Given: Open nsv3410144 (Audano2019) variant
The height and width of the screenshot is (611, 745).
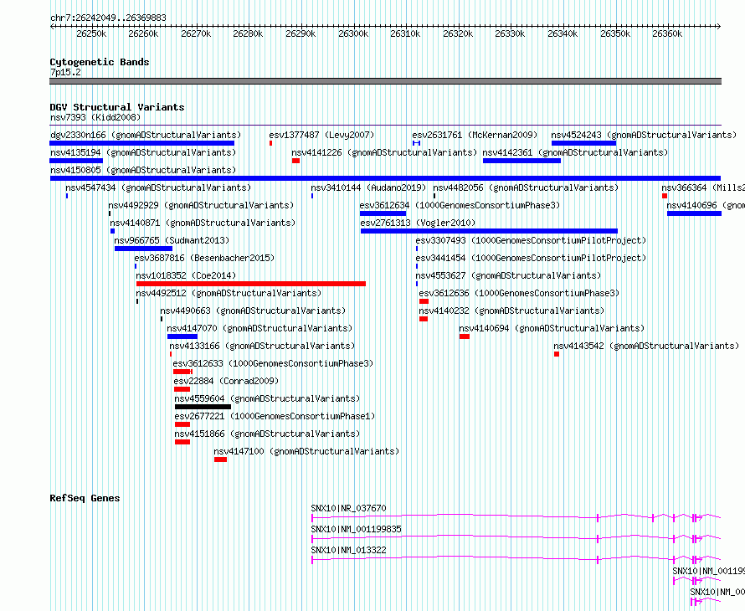Looking at the screenshot, I should (x=368, y=187).
